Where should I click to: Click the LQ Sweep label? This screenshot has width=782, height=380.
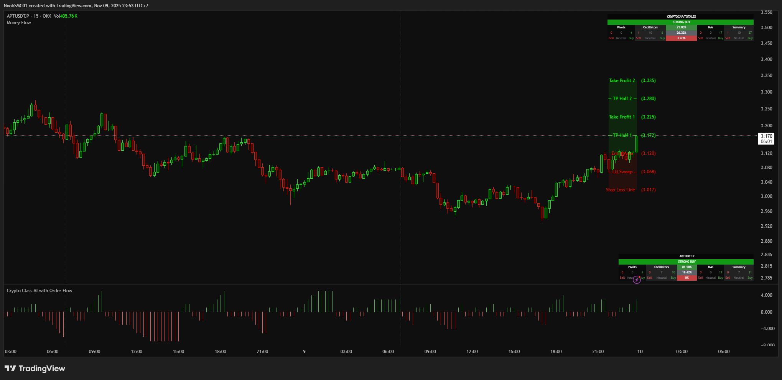[x=622, y=172]
